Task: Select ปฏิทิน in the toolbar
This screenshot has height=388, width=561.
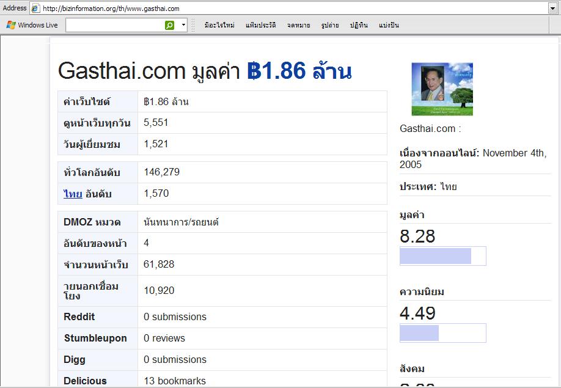Action: 359,25
